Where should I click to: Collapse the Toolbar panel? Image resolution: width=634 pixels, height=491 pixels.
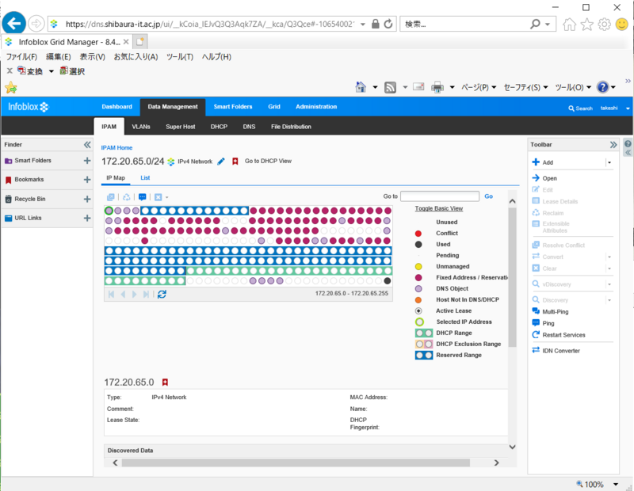click(x=613, y=145)
